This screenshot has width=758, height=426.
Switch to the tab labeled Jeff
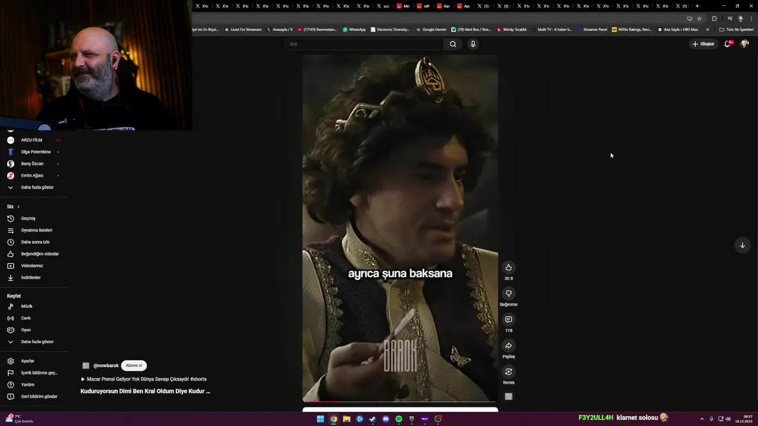[423, 6]
